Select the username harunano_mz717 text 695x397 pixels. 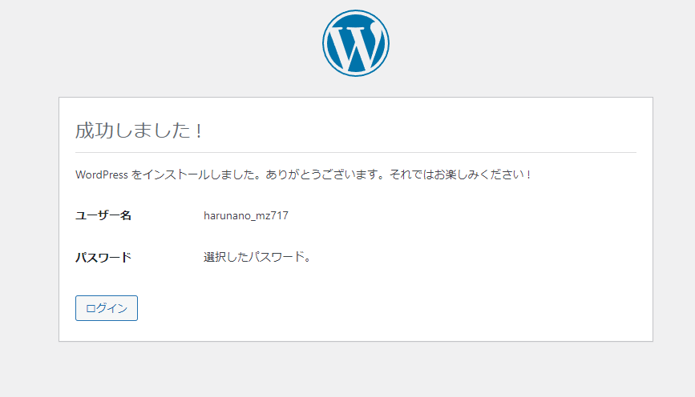(x=246, y=215)
